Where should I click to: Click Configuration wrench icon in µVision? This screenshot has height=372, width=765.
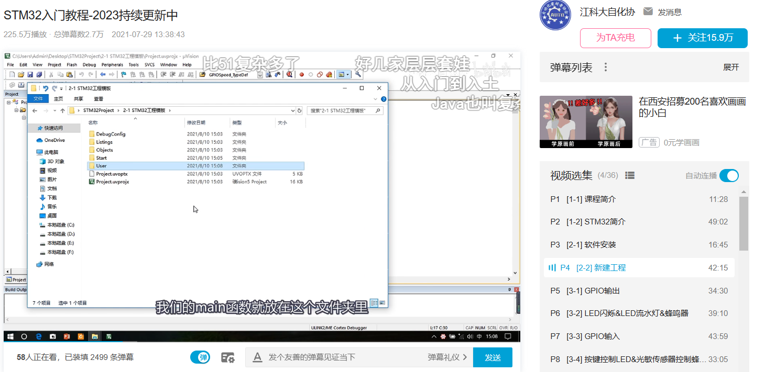click(x=358, y=74)
